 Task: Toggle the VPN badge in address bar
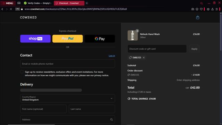pyautogui.click(x=17, y=9)
